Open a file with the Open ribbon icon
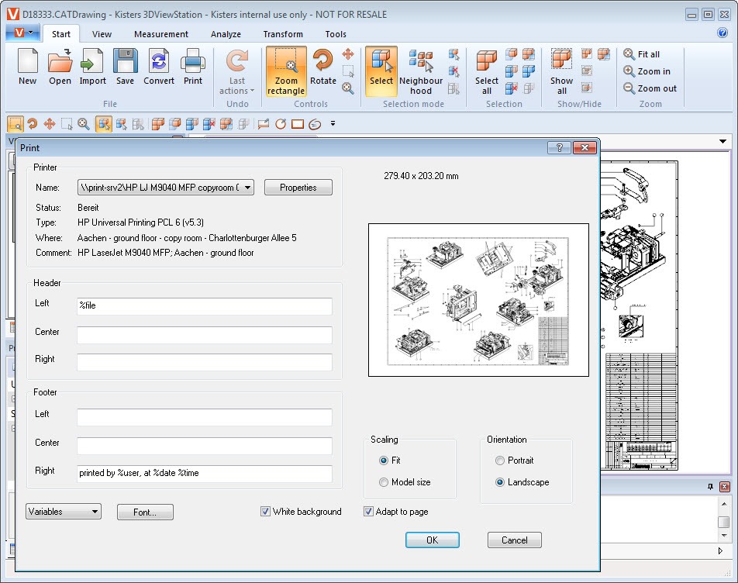 tap(60, 67)
